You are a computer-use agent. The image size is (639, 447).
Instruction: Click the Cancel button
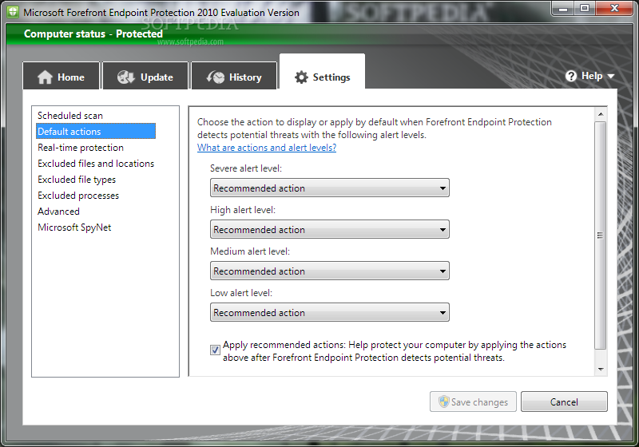[564, 402]
